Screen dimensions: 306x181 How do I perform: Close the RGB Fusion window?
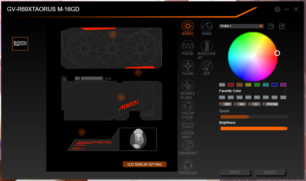coord(296,9)
